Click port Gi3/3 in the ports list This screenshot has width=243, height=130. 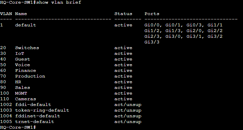pos(152,42)
